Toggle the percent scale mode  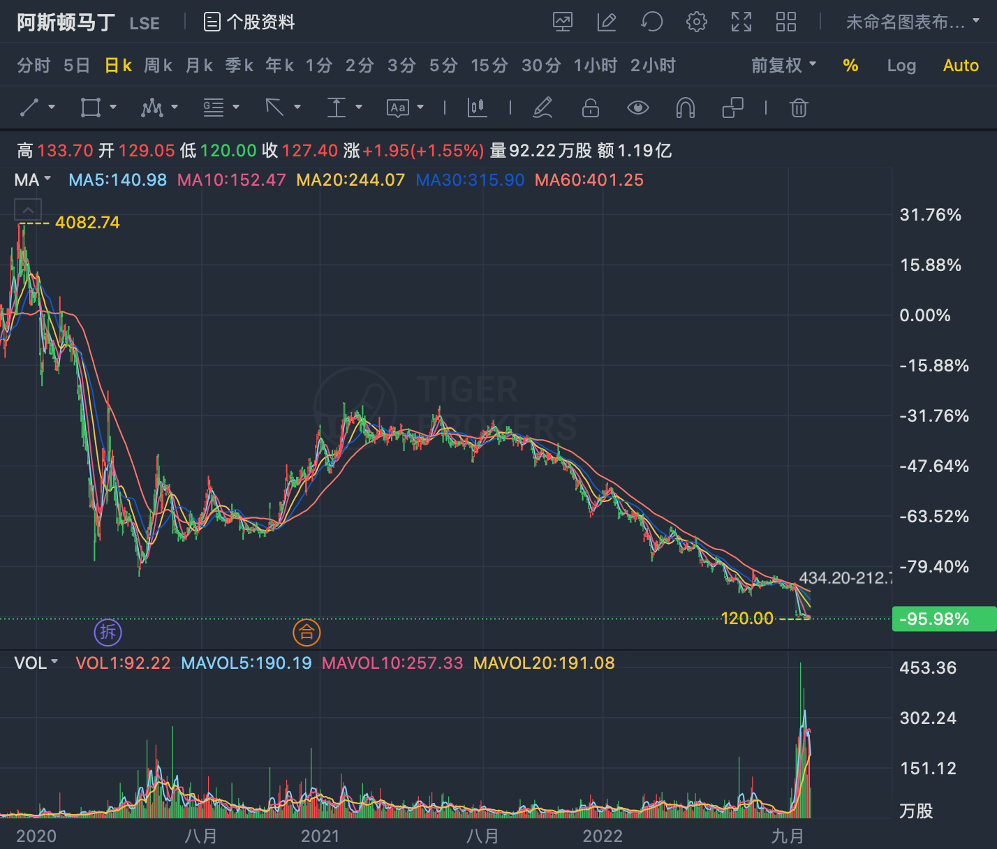pyautogui.click(x=850, y=66)
